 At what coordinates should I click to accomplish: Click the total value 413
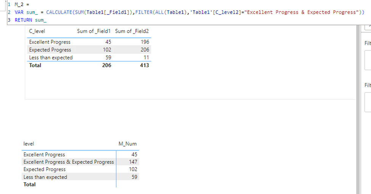pyautogui.click(x=144, y=65)
